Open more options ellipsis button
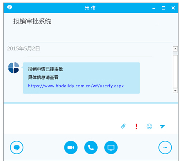Screen dimensions: 180x163 pyautogui.click(x=165, y=147)
